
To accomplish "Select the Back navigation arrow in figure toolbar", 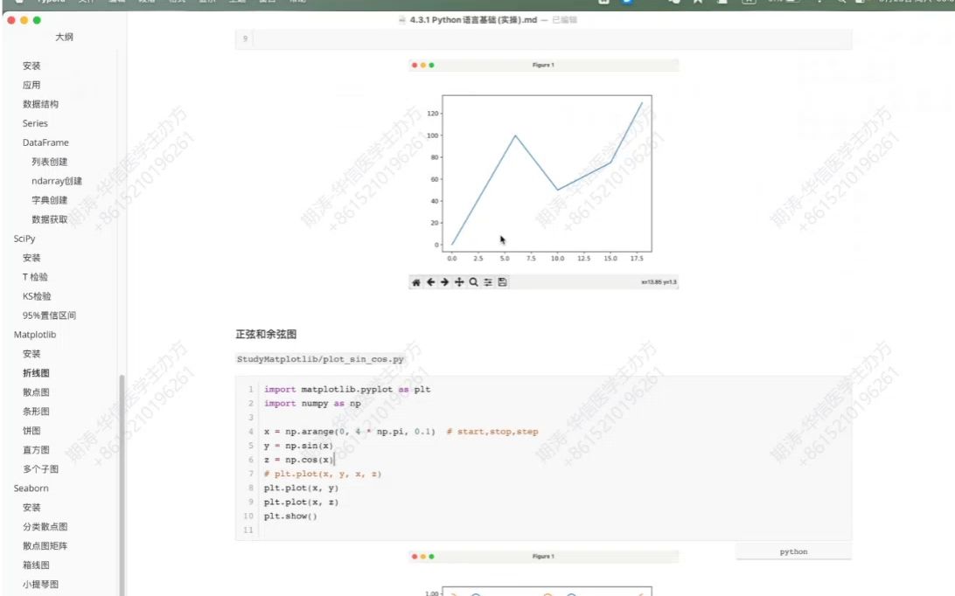I will tap(429, 281).
